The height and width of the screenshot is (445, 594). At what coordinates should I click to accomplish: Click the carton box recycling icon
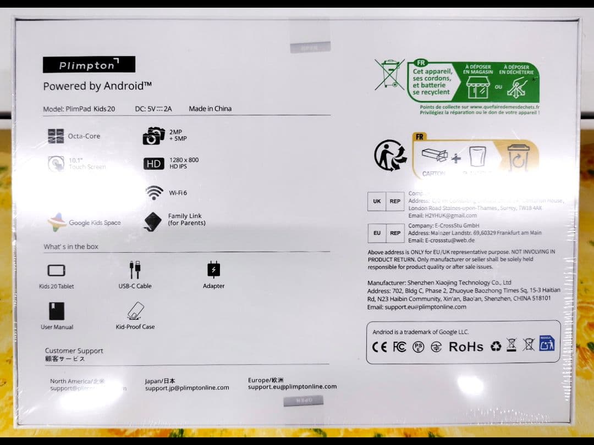point(435,155)
